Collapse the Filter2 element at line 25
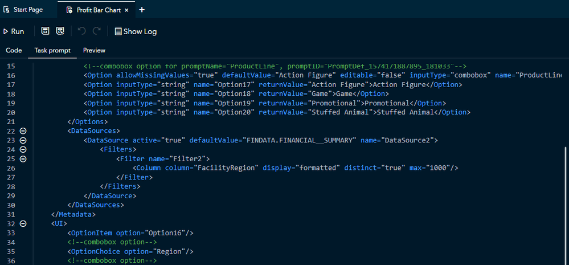The width and height of the screenshot is (569, 265). (23, 158)
